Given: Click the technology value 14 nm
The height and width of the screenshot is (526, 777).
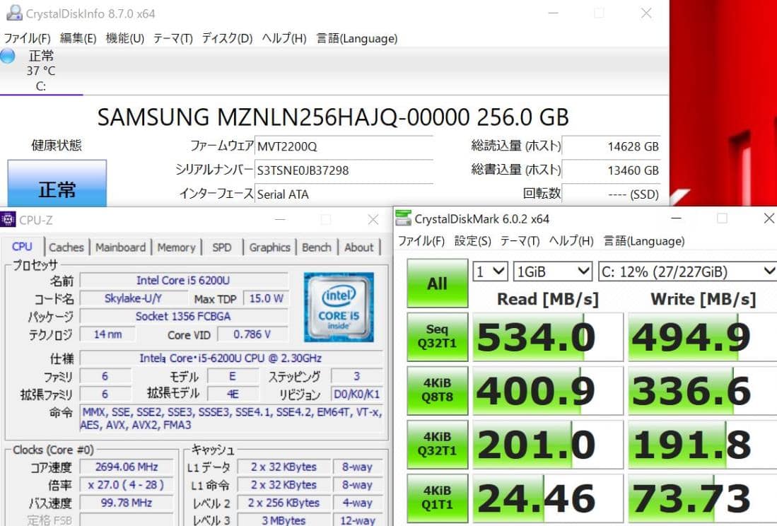Looking at the screenshot, I should coord(107,334).
